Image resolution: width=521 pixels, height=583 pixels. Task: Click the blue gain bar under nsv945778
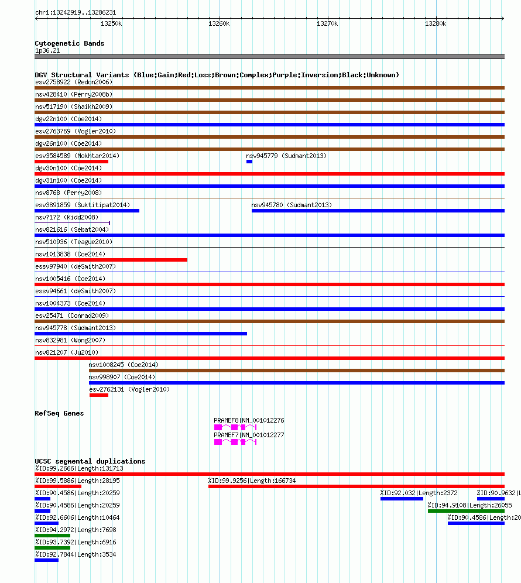pyautogui.click(x=140, y=334)
